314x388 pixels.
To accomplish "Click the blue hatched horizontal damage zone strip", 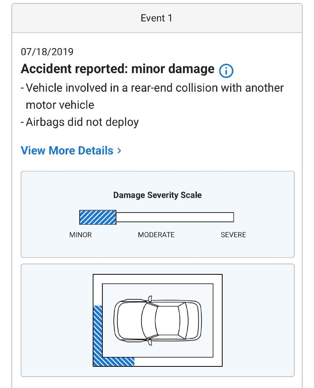I will tap(118, 361).
